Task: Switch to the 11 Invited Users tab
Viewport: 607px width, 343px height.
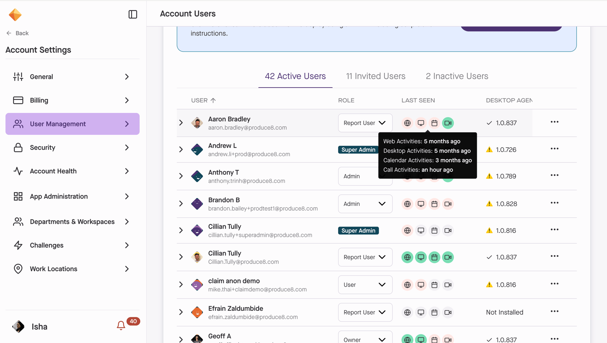Action: pos(376,76)
